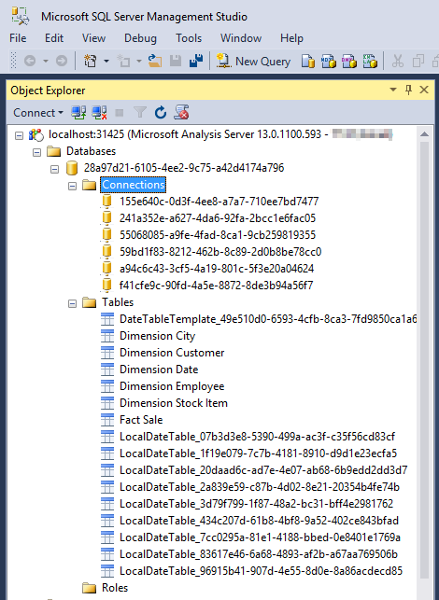Collapse the Tables folder
Image resolution: width=439 pixels, height=600 pixels.
(x=73, y=304)
